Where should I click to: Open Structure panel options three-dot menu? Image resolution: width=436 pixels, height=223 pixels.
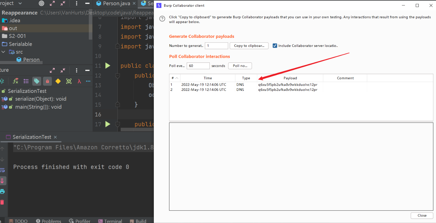click(x=76, y=70)
